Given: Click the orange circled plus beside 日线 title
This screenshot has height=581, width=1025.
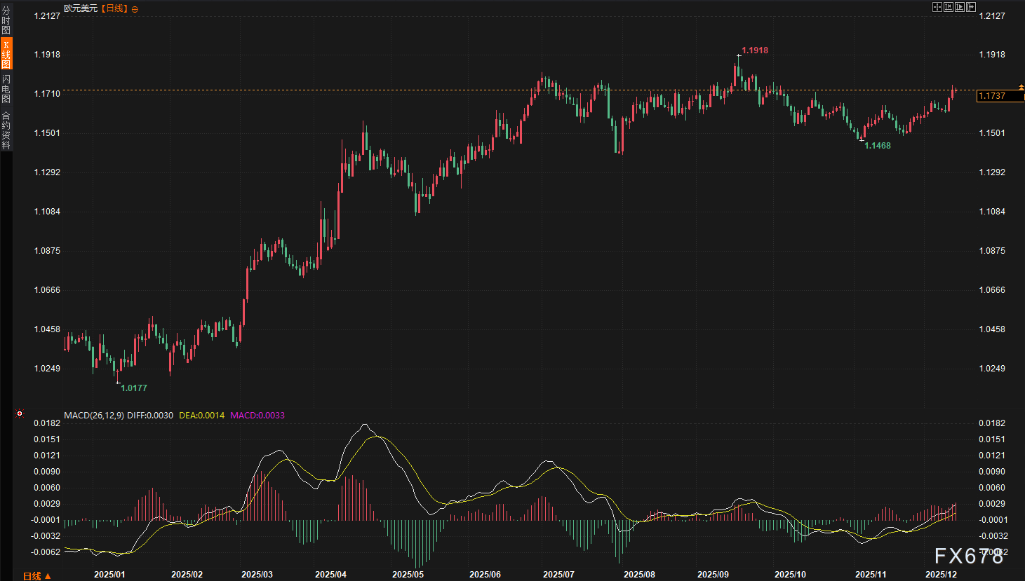Looking at the screenshot, I should click(135, 9).
